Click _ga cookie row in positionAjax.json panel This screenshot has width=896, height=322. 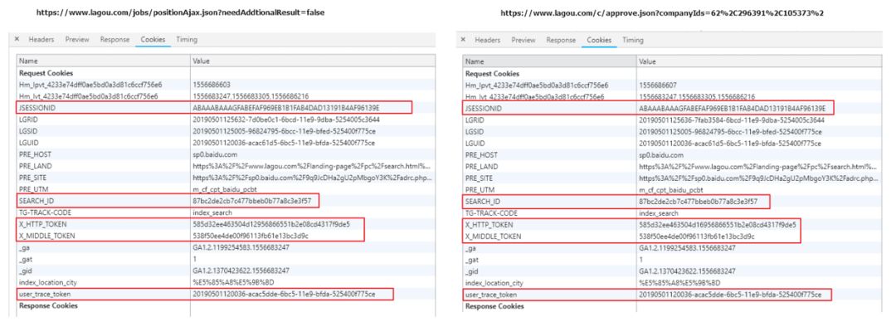tap(226, 247)
